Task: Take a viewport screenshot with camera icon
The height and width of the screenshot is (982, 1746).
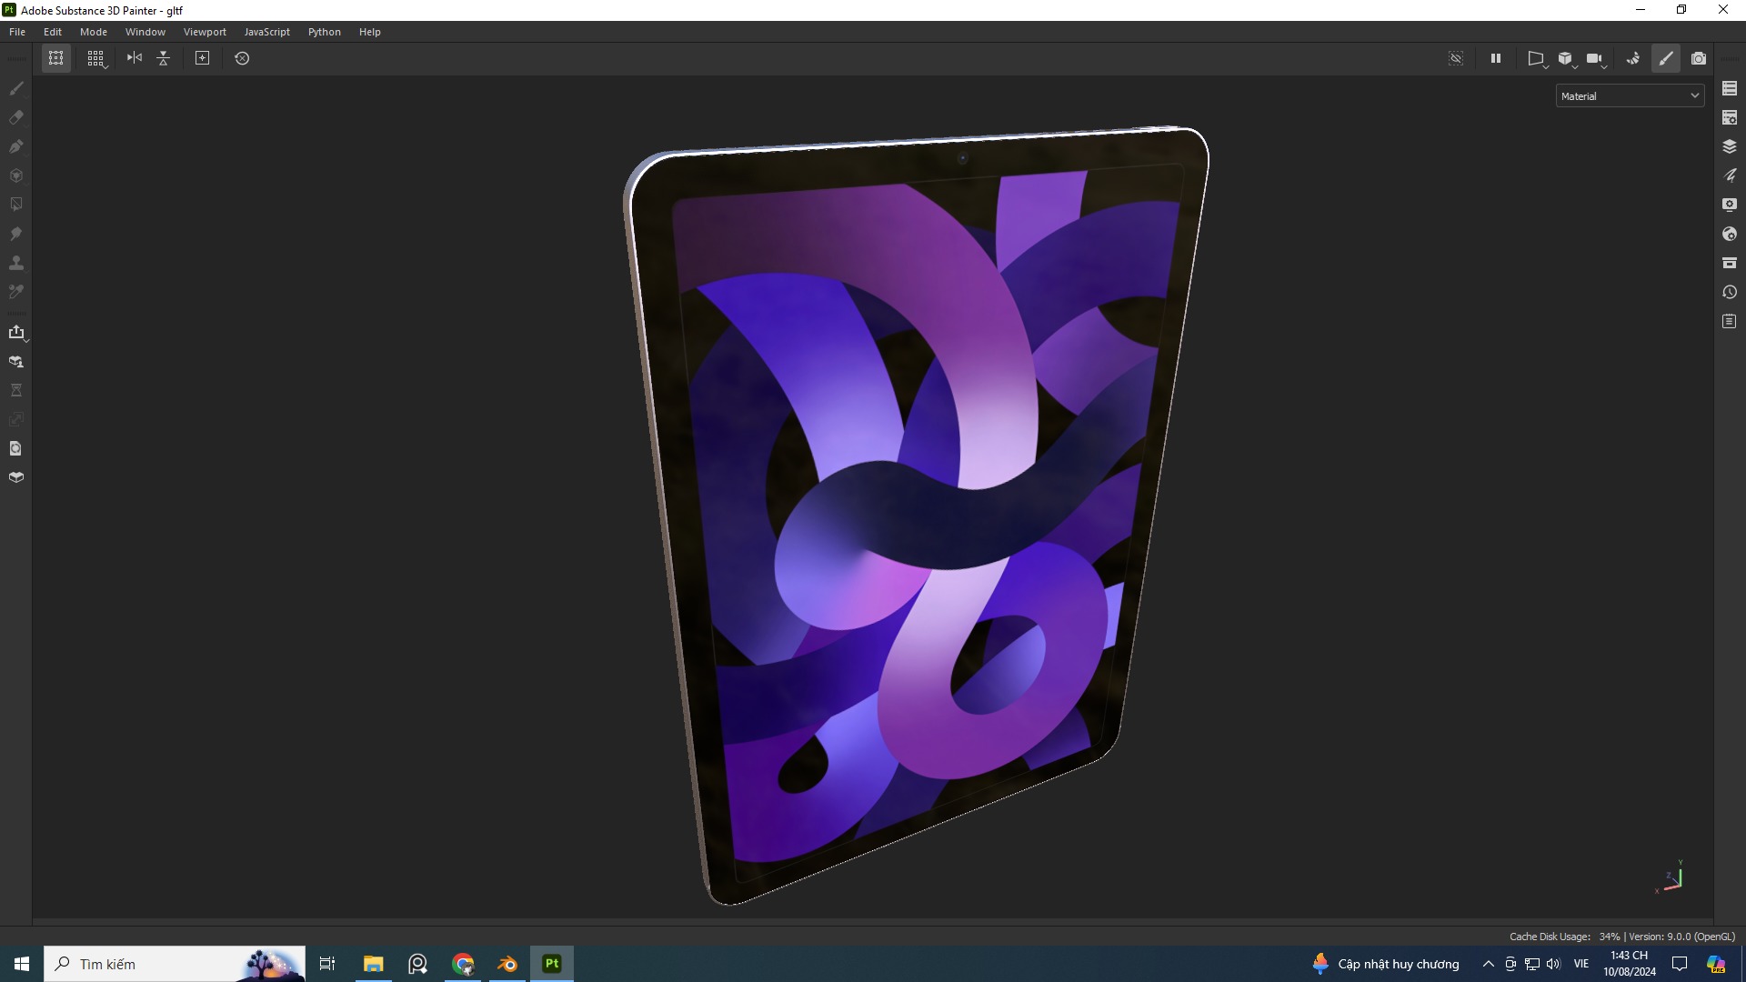Action: tap(1699, 58)
